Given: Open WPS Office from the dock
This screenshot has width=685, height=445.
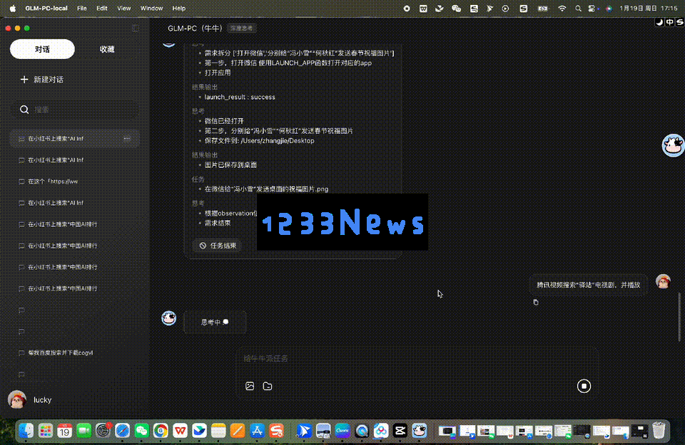Looking at the screenshot, I should (x=180, y=431).
